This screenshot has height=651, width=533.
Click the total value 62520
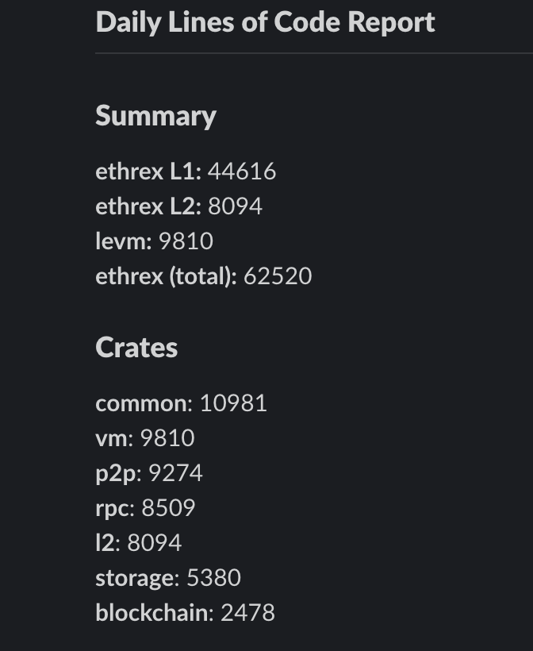click(278, 276)
